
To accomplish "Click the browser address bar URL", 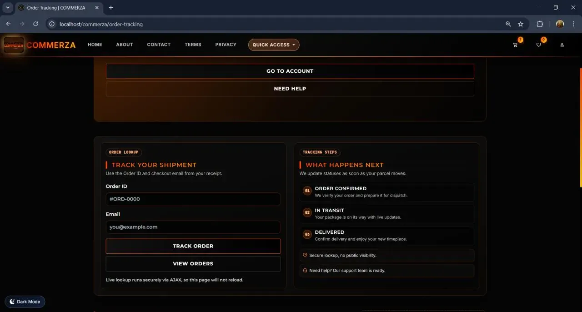I will pyautogui.click(x=101, y=24).
